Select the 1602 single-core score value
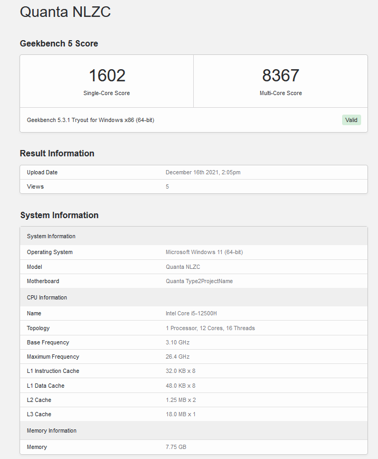The height and width of the screenshot is (459, 378). click(107, 76)
